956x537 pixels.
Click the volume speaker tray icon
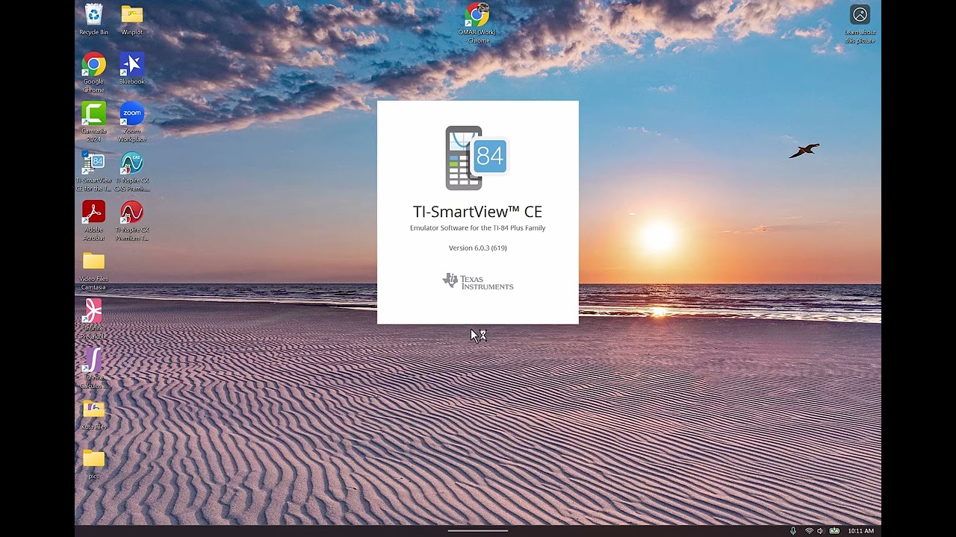click(x=820, y=531)
